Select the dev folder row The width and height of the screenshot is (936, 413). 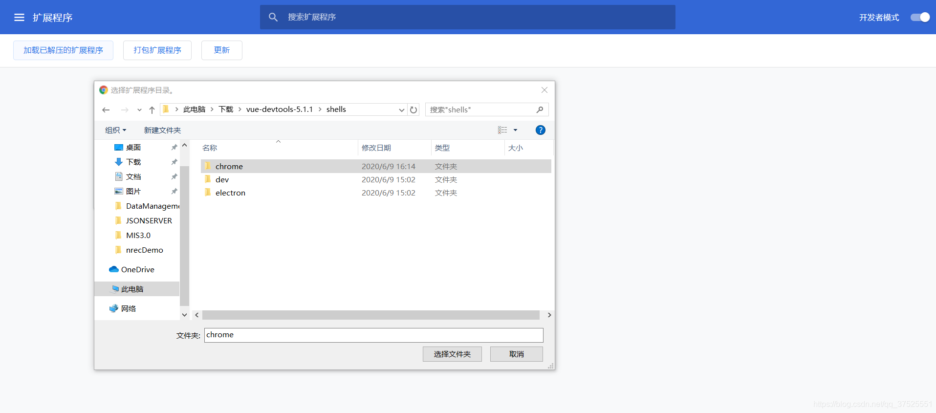[x=376, y=179]
